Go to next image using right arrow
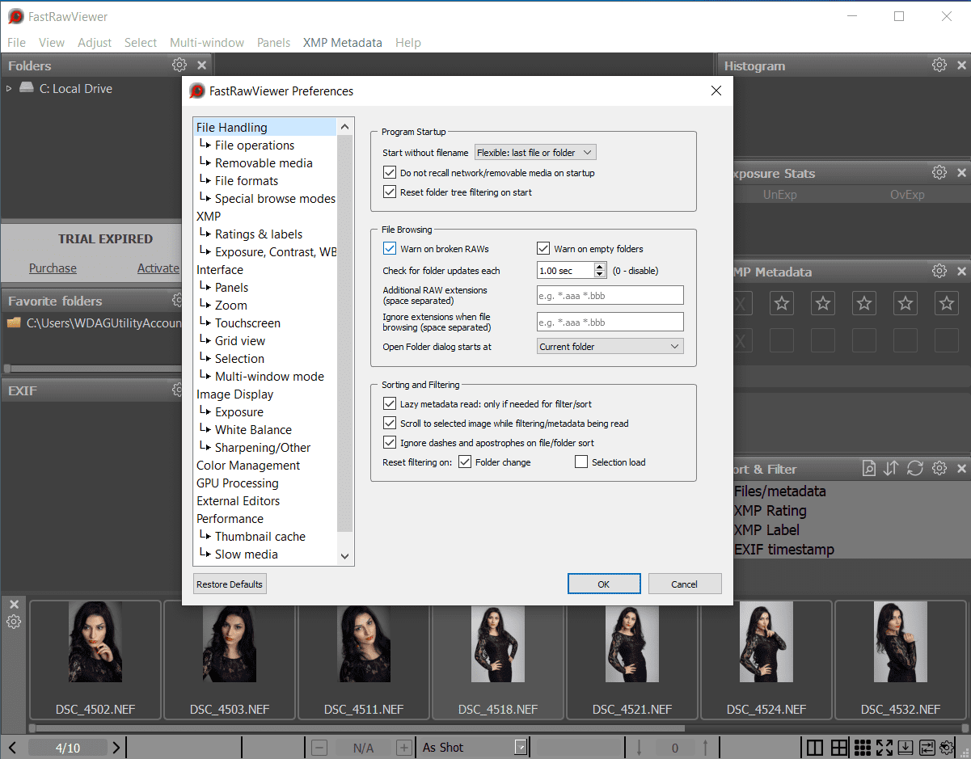 click(x=116, y=748)
